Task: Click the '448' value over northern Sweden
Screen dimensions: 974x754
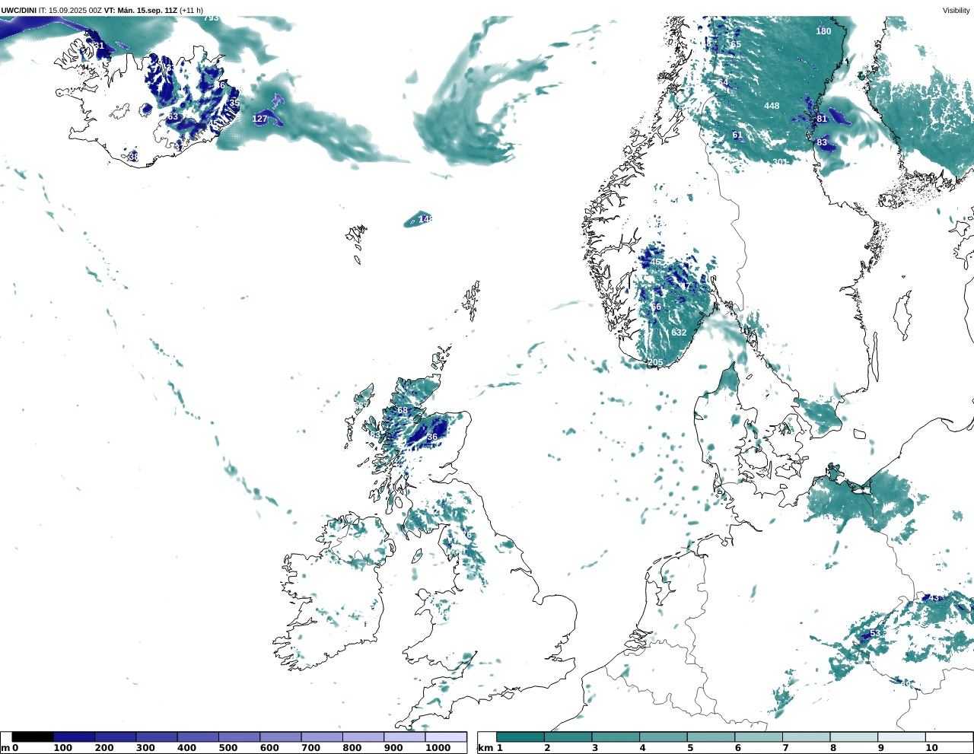Action: coord(772,106)
